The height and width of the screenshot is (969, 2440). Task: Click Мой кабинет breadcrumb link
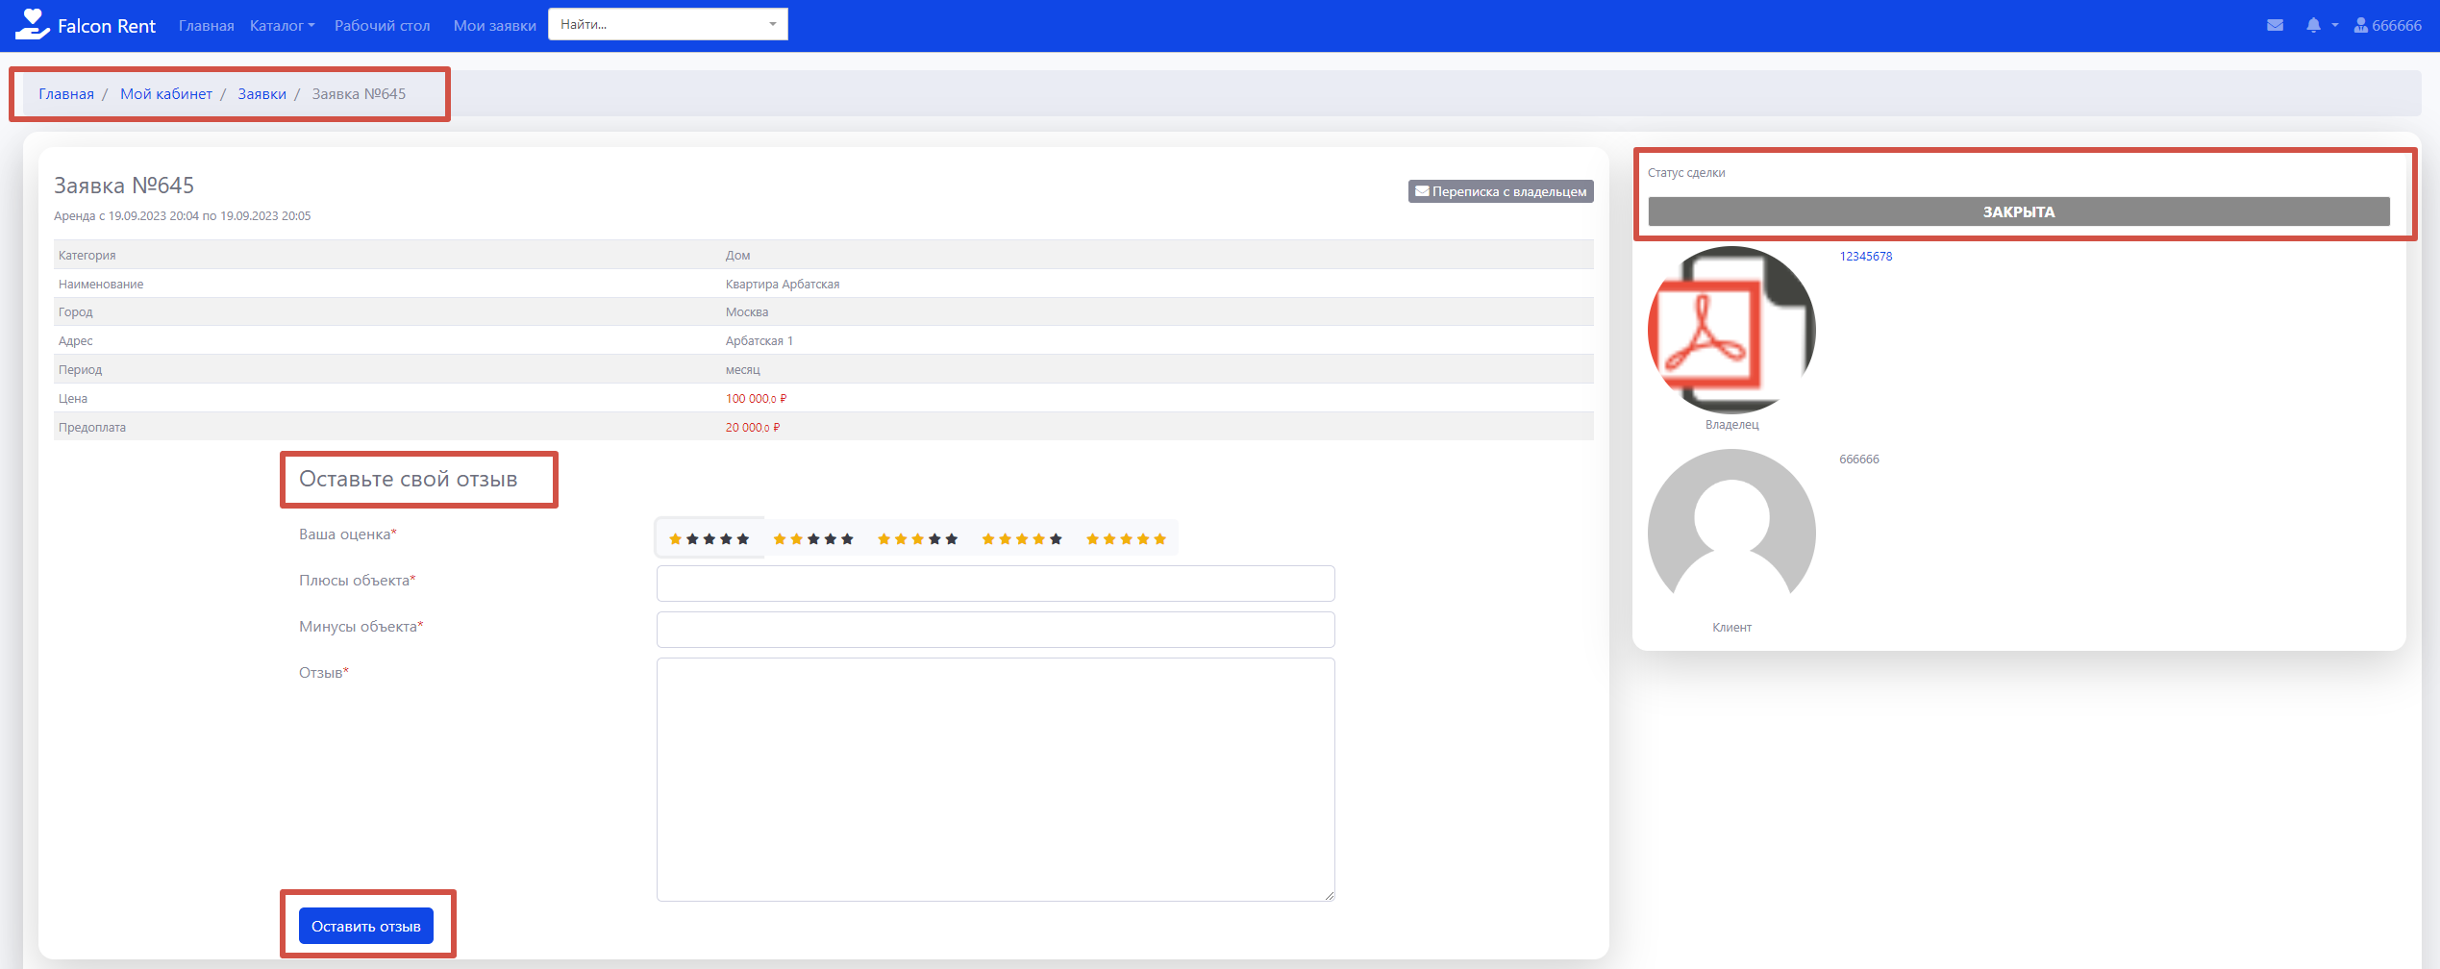[x=166, y=94]
